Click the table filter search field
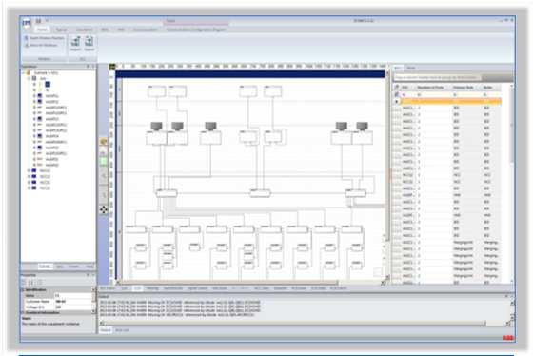This screenshot has height=356, width=533. 437,78
